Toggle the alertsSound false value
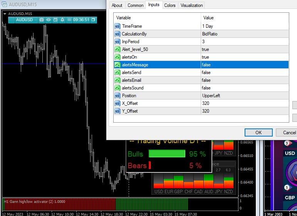Viewport: 297px width, 216px height. (245, 88)
